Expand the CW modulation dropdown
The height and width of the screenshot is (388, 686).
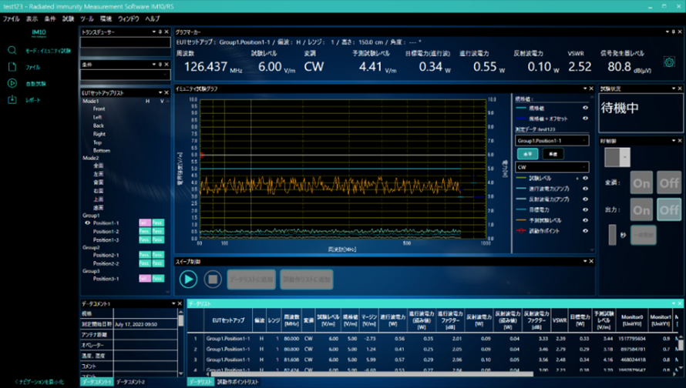[552, 166]
